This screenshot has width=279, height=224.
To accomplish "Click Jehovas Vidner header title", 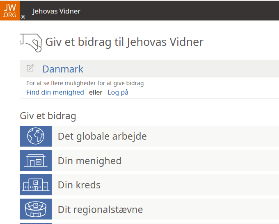I will pos(56,11).
